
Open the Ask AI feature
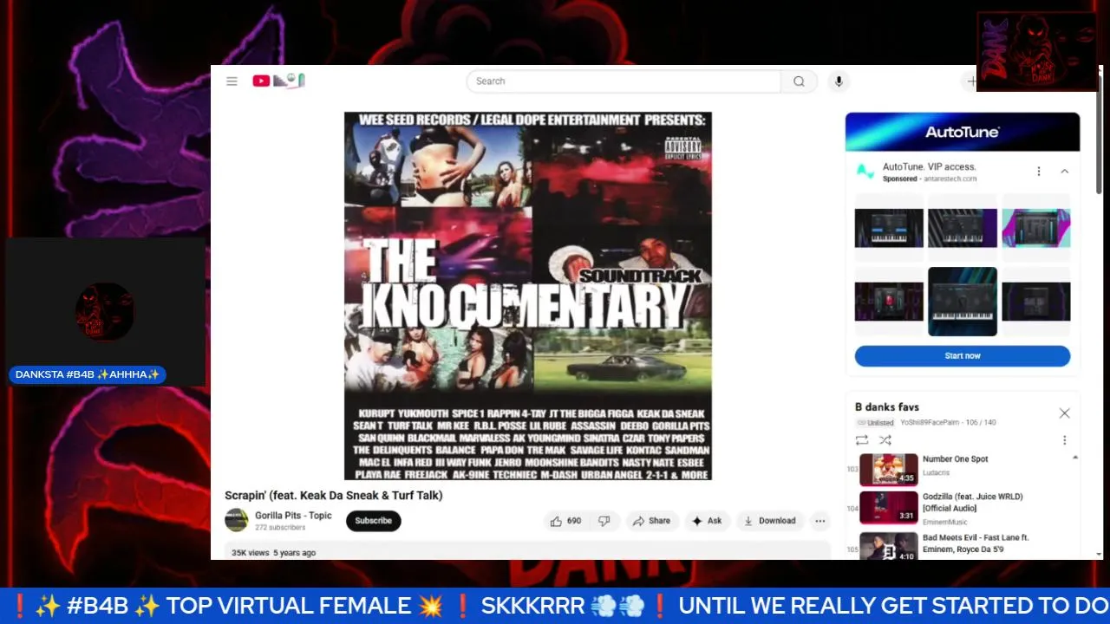[x=706, y=521]
